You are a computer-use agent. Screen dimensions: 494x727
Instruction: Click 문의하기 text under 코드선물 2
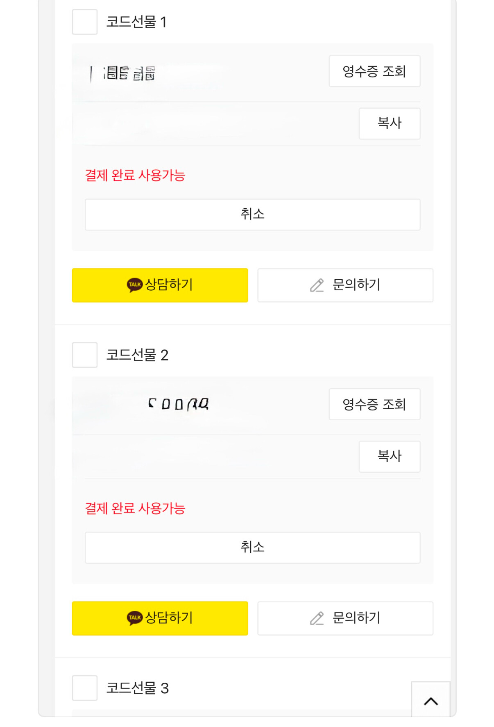356,618
